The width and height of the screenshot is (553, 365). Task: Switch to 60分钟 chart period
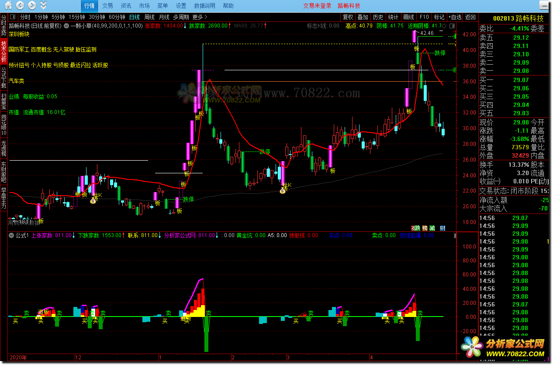click(117, 17)
